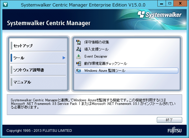Open Windows Azure 監視ツール text entry
The width and height of the screenshot is (189, 138).
pos(105,71)
